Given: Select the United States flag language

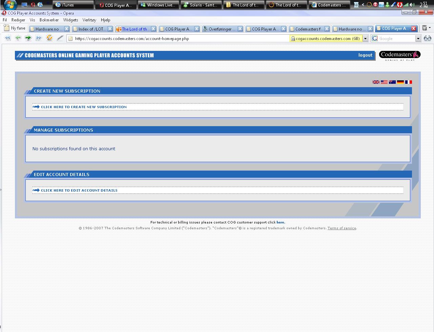Looking at the screenshot, I should point(384,82).
